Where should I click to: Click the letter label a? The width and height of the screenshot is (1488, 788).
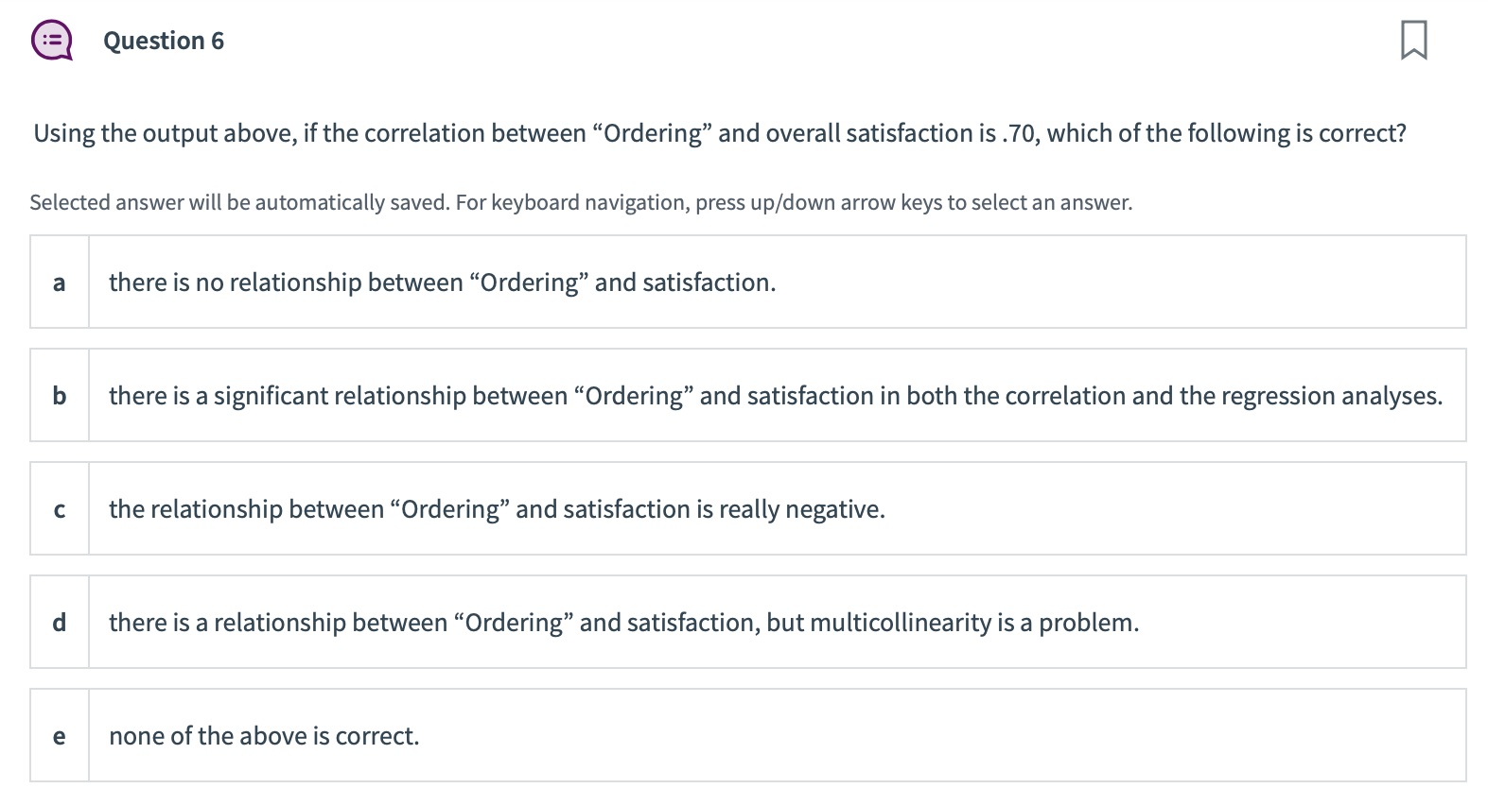tap(60, 282)
